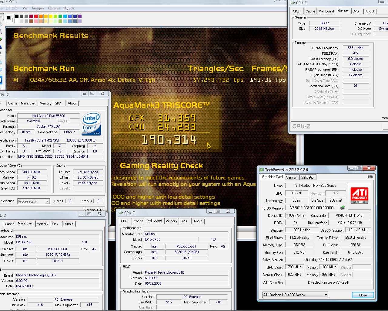Click the GPU-Z screenshot camera icon

point(370,177)
